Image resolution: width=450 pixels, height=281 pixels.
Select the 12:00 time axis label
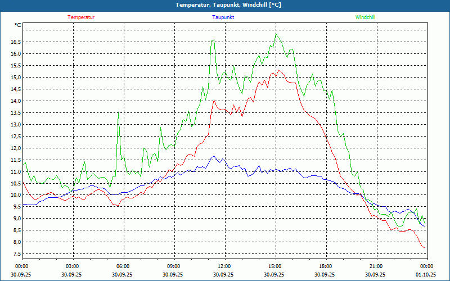tap(224, 266)
